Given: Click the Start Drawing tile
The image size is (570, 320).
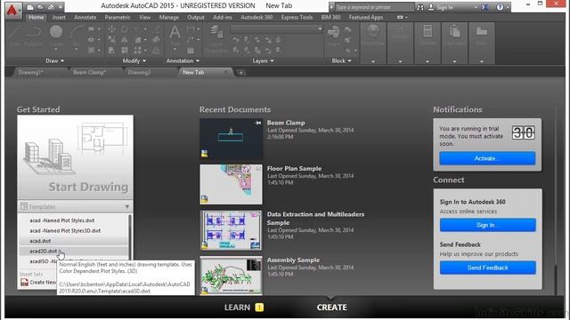Looking at the screenshot, I should 75,157.
